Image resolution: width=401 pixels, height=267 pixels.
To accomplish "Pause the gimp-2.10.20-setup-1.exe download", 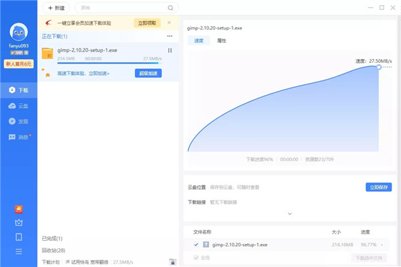I will point(170,51).
